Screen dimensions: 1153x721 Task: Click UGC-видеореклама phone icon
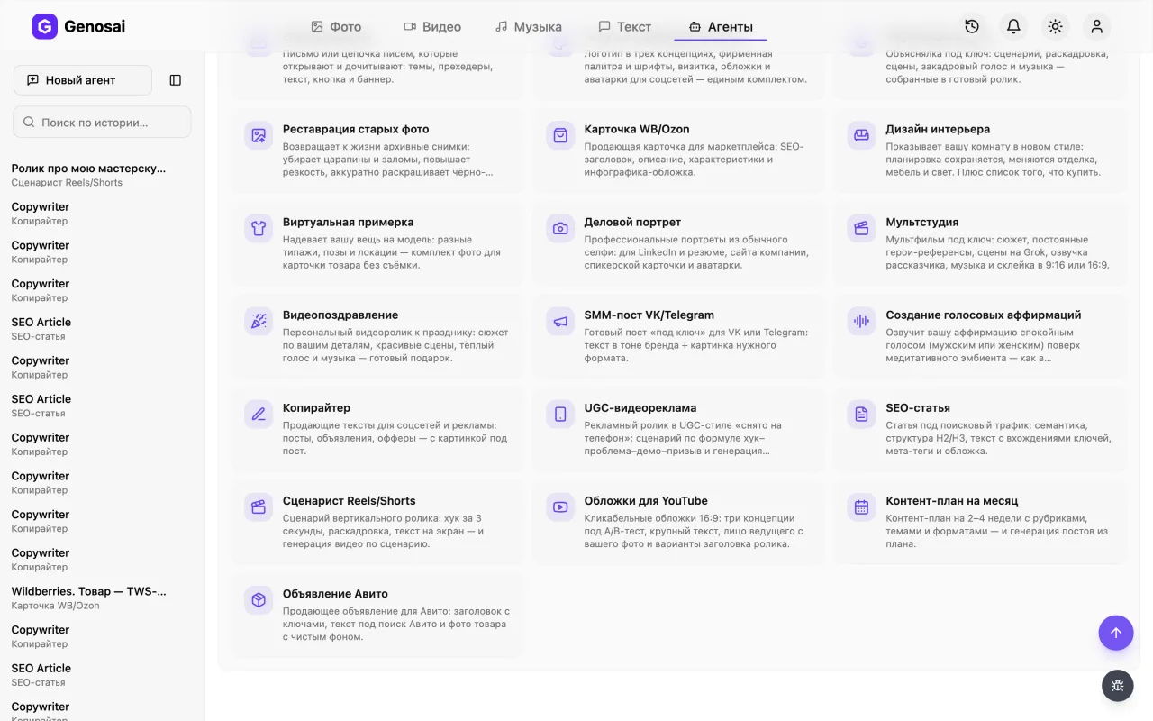point(560,415)
